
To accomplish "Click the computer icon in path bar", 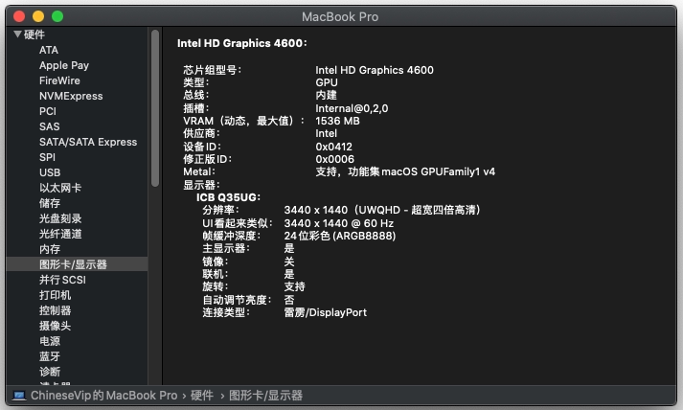I will click(18, 395).
